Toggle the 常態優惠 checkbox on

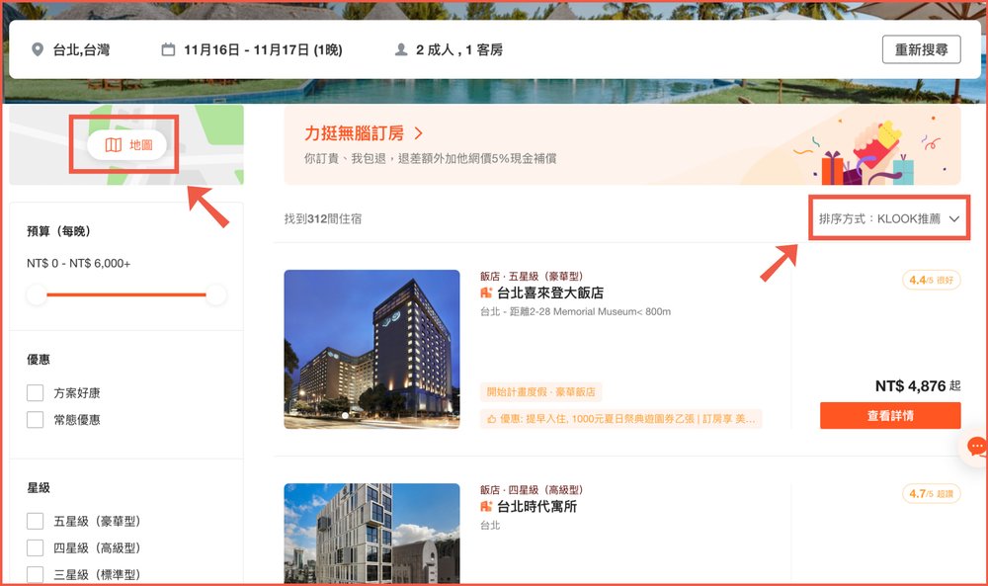[36, 420]
